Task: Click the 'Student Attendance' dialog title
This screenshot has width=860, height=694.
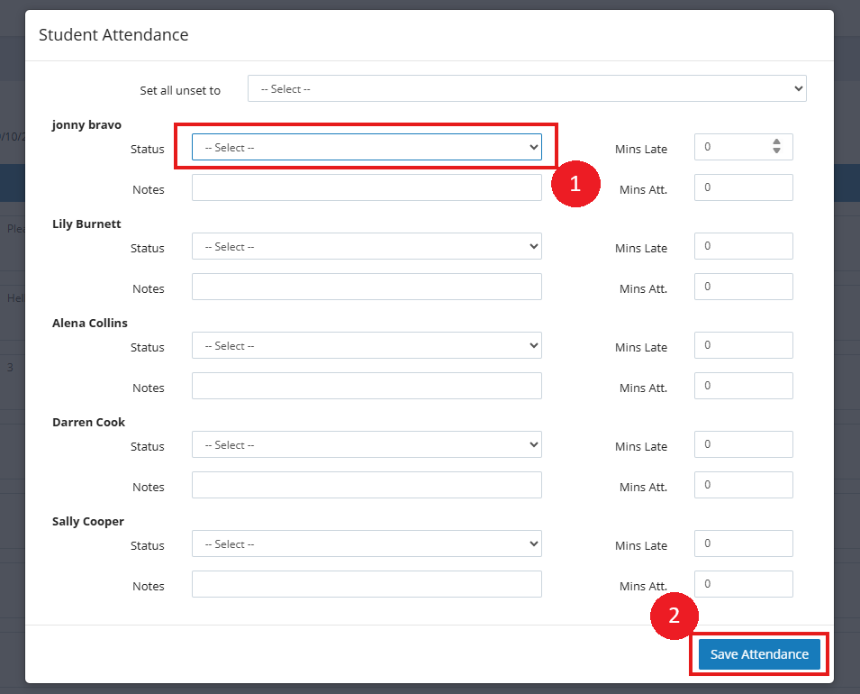Action: click(113, 34)
